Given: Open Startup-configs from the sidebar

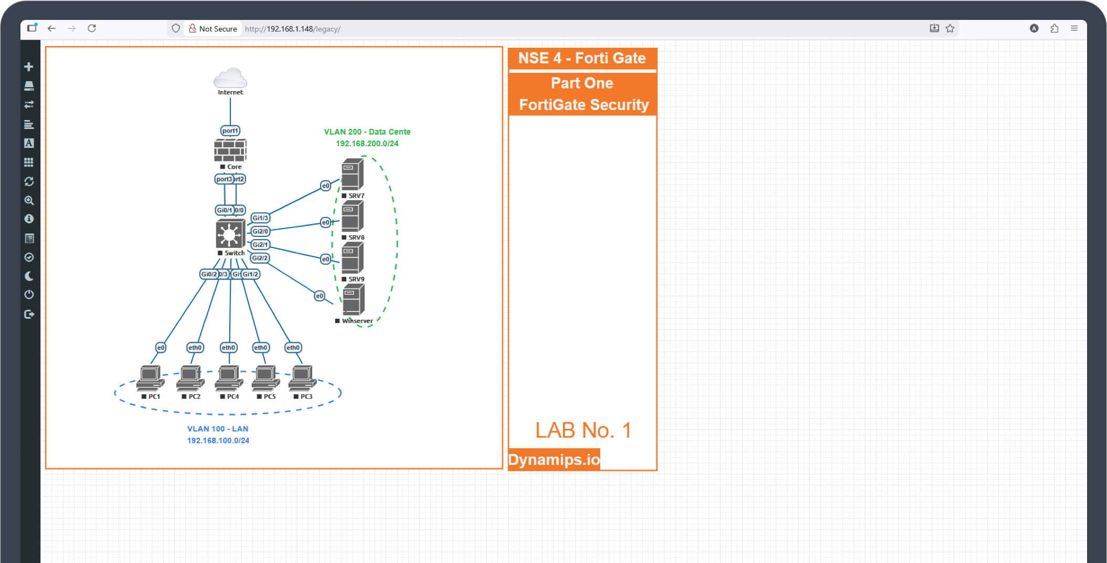Looking at the screenshot, I should pyautogui.click(x=29, y=124).
